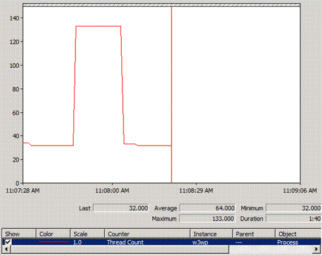The height and width of the screenshot is (256, 322).
Task: Click the Color column header
Action: coord(53,234)
